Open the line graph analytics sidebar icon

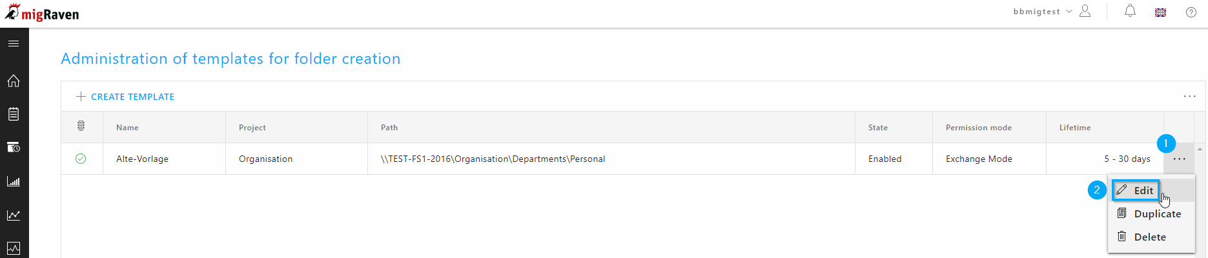click(14, 215)
